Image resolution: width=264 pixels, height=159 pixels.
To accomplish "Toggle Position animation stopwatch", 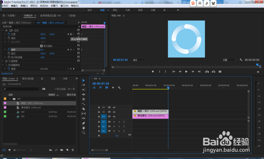I will pos(9,34).
